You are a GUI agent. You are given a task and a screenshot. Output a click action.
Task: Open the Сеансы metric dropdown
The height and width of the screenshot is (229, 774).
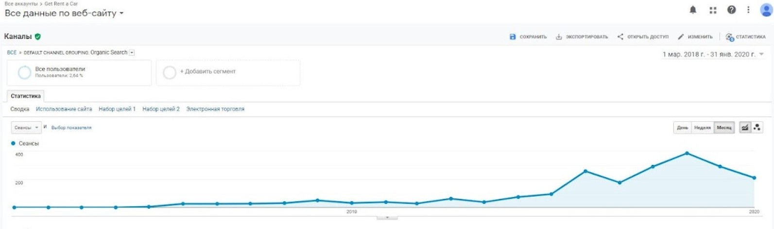click(x=26, y=128)
